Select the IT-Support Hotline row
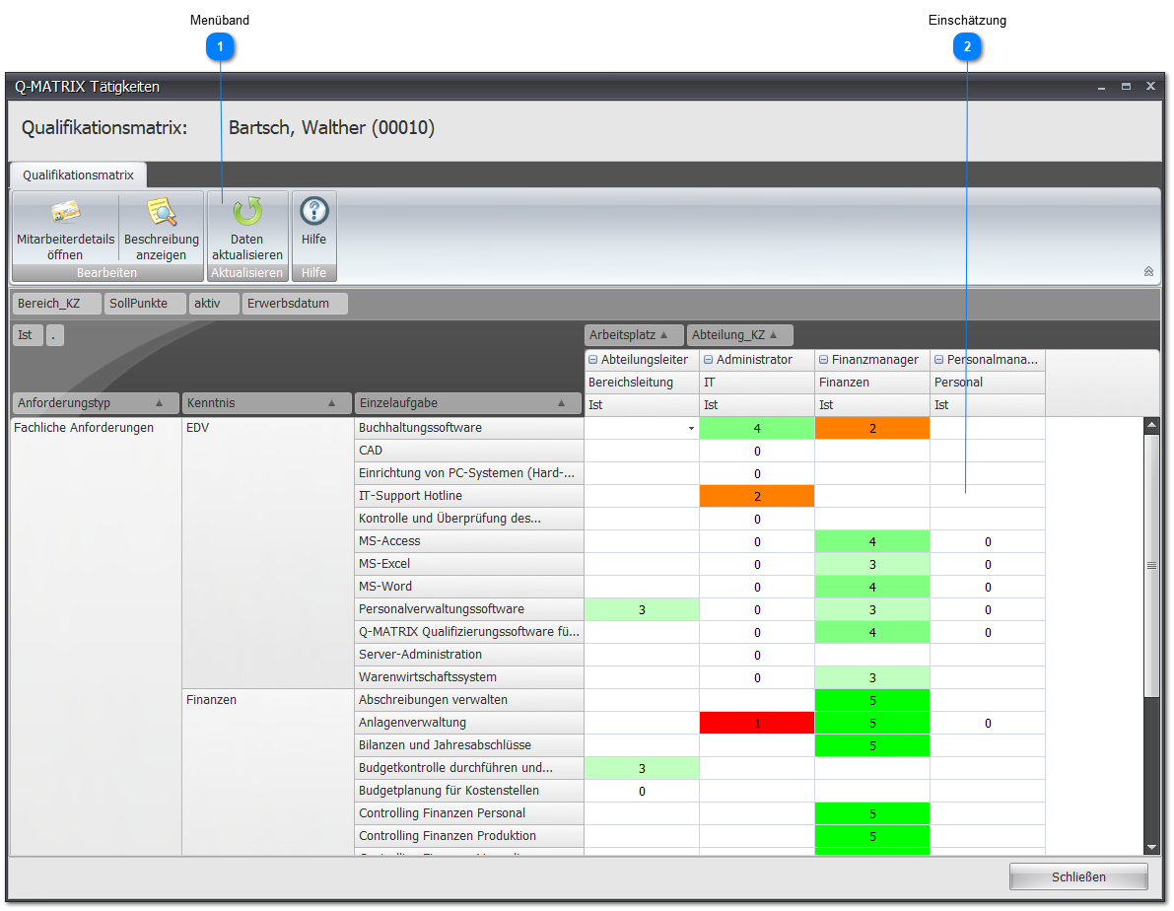The image size is (1174, 911). click(x=468, y=495)
